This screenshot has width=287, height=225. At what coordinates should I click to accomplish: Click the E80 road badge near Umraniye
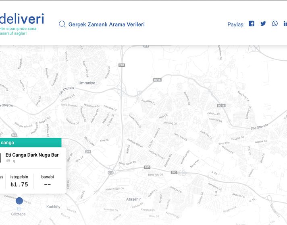click(x=122, y=65)
